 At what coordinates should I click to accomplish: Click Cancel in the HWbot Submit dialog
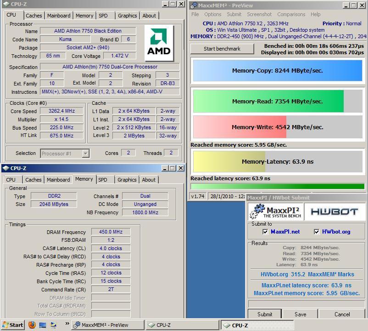(x=342, y=314)
